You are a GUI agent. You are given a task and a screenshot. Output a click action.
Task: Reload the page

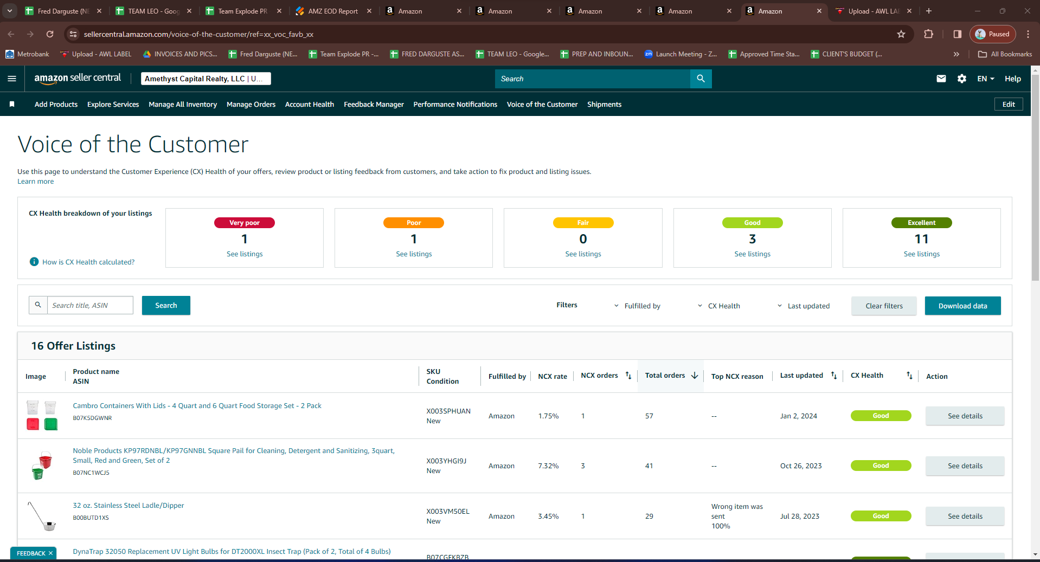pos(50,34)
